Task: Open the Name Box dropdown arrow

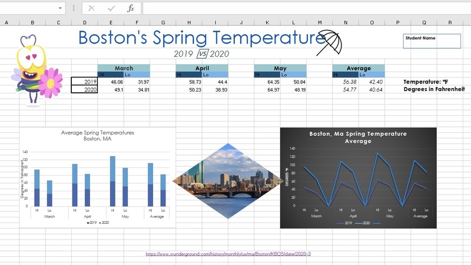Action: 61,8
